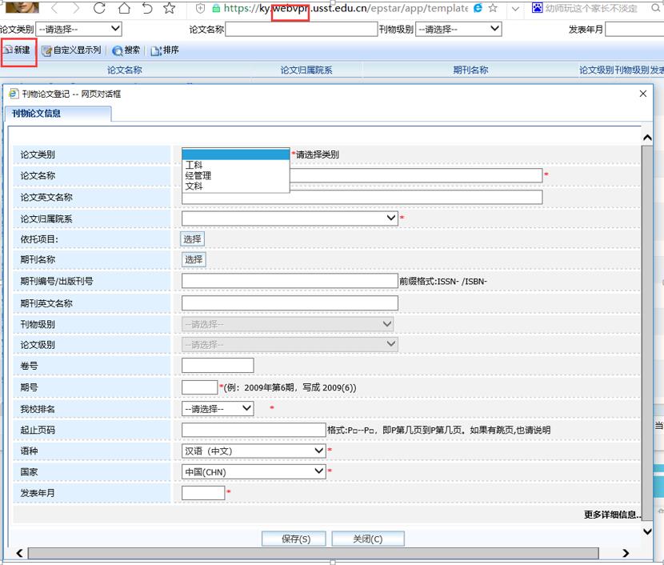Click the 搜索 search toolbar icon
Screen dimensions: 664x565
point(126,50)
